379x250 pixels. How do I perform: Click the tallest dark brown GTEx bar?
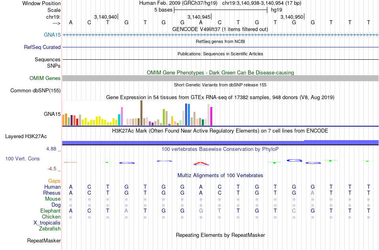pyautogui.click(x=141, y=113)
